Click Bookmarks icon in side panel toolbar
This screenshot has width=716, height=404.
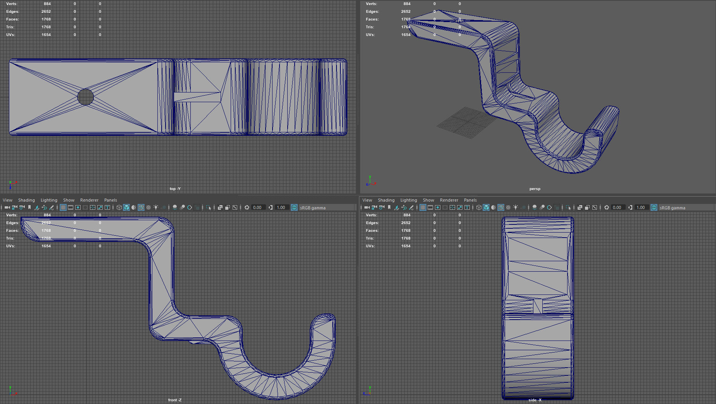(389, 207)
